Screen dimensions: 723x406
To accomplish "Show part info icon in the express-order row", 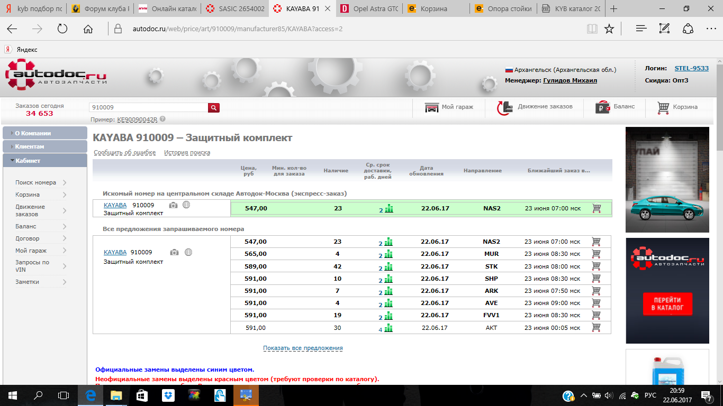I will coord(186,205).
